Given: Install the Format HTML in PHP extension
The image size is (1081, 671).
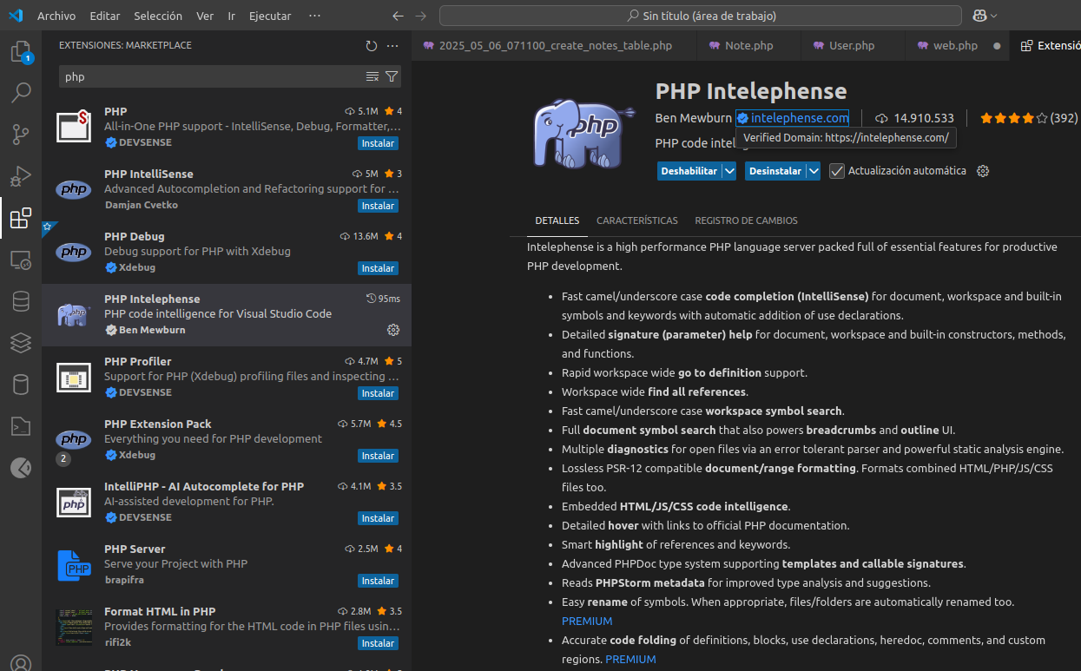Looking at the screenshot, I should pos(378,643).
